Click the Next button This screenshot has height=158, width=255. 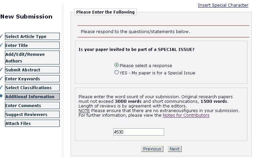(x=174, y=149)
